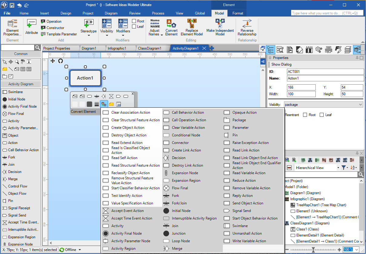Viewport: 366px width, 254px height.
Task: Close the floating context toolbar
Action: [x=133, y=94]
